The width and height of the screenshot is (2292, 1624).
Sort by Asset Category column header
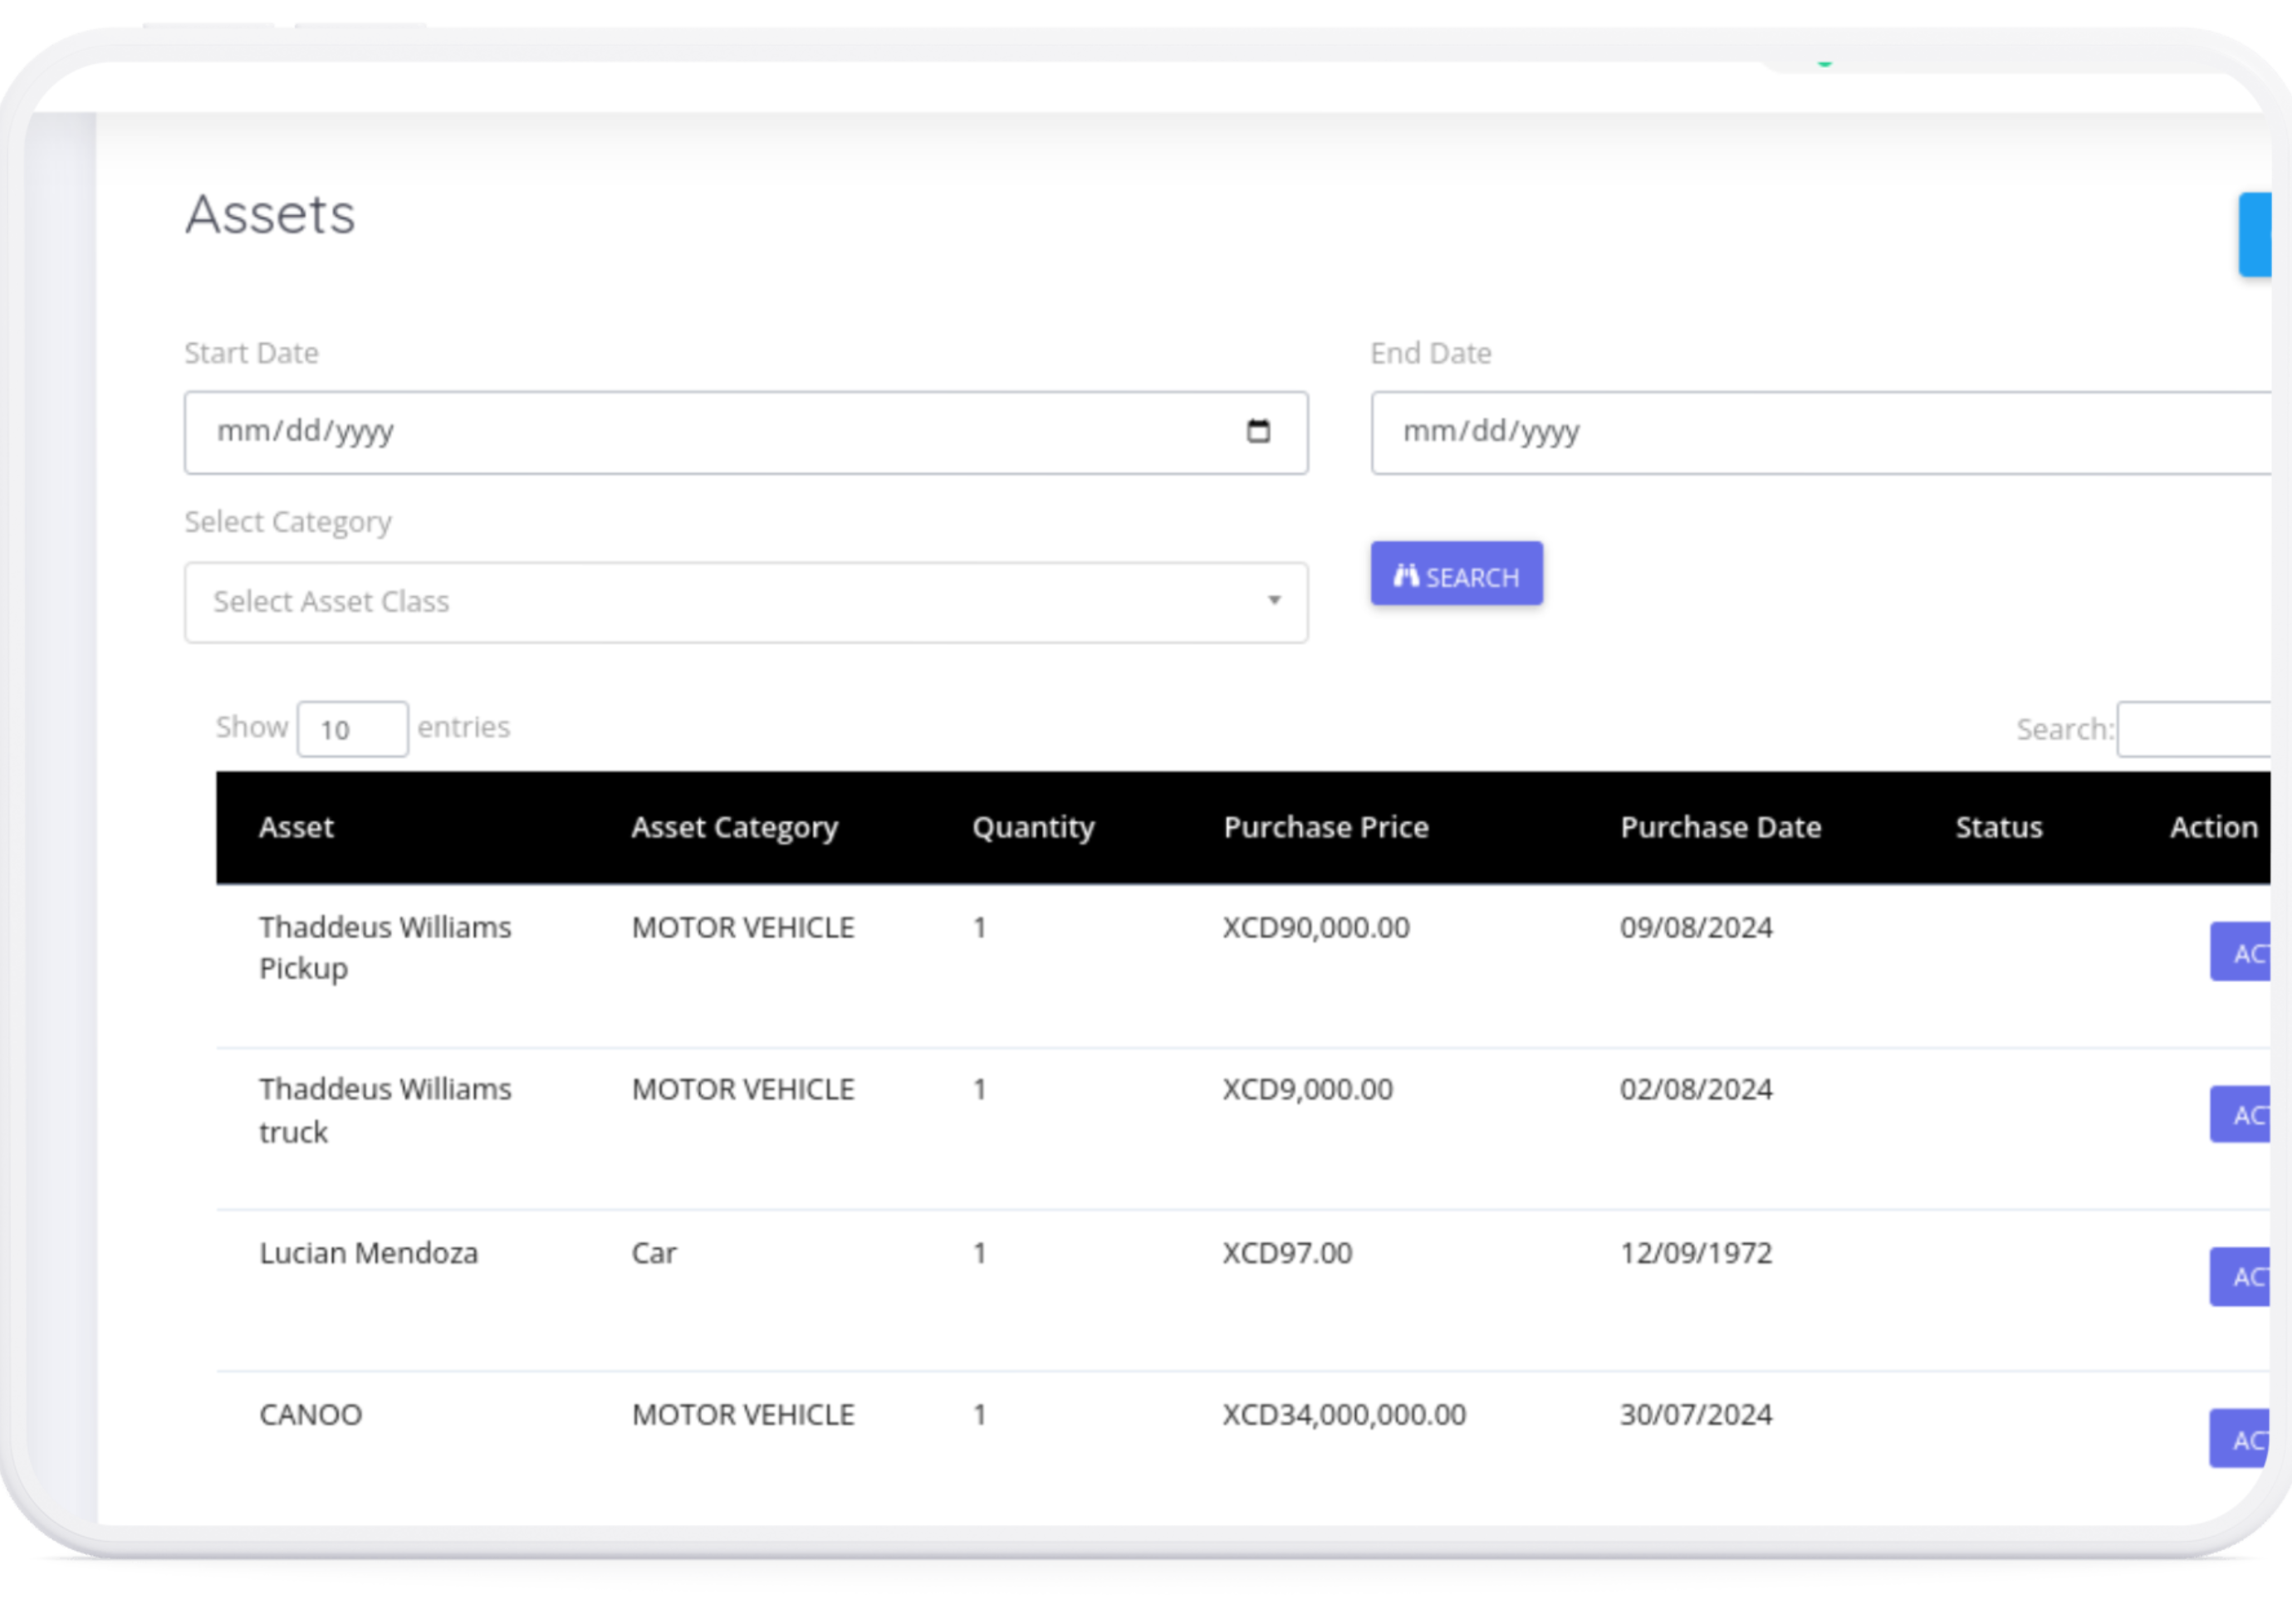pyautogui.click(x=734, y=827)
